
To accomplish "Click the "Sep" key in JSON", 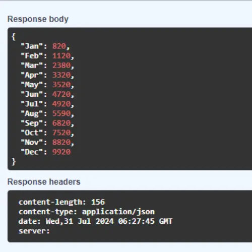I will pyautogui.click(x=32, y=123).
